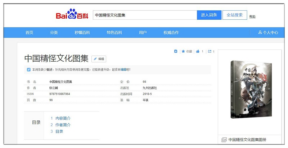Click the blue plus icon above the infobox
This screenshot has width=288, height=148.
point(176,51)
